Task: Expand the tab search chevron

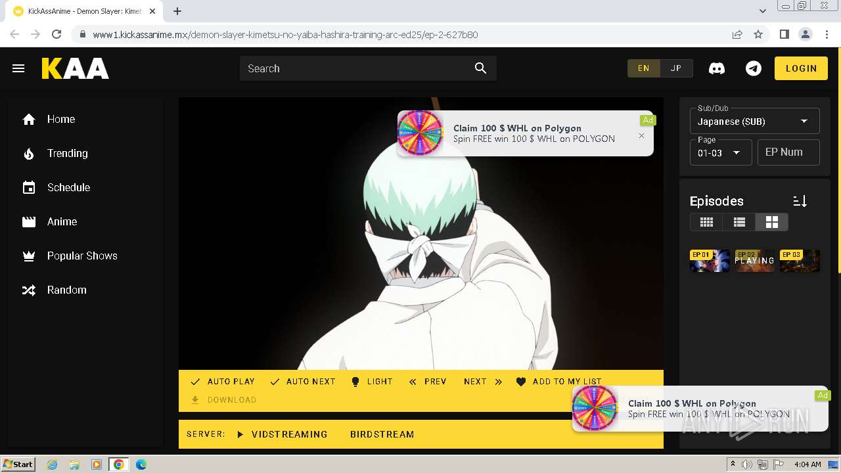Action: tap(762, 11)
